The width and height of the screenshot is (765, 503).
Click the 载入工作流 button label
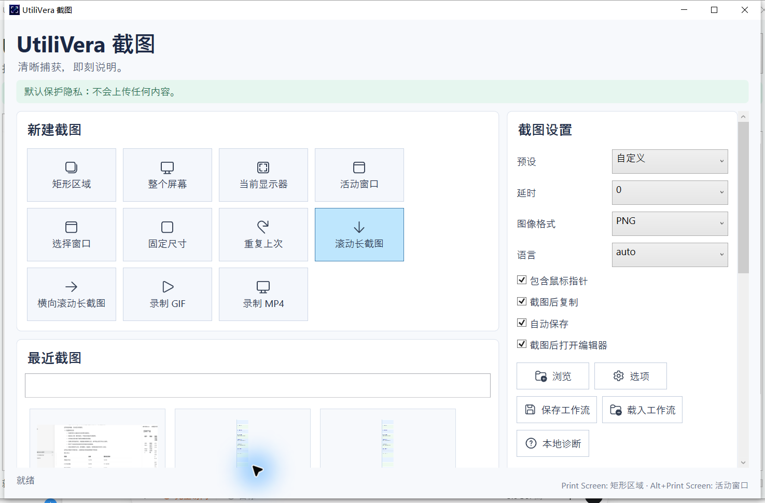coord(651,410)
